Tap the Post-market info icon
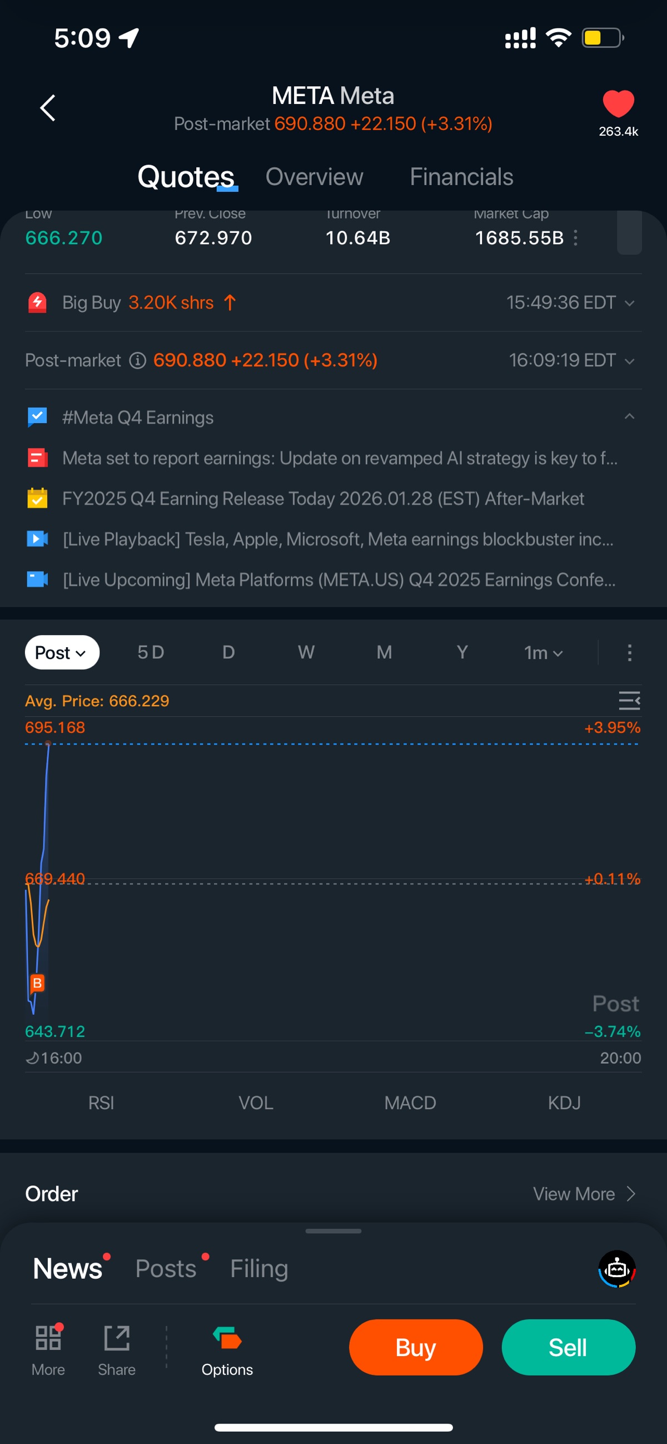Image resolution: width=667 pixels, height=1444 pixels. tap(137, 360)
